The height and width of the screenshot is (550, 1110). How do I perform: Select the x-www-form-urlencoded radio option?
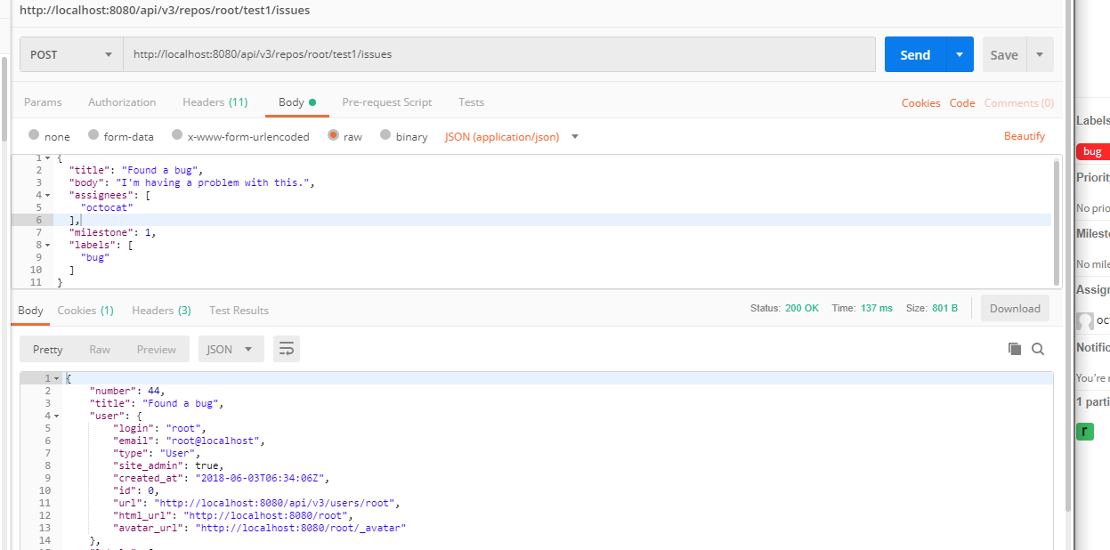(x=177, y=135)
